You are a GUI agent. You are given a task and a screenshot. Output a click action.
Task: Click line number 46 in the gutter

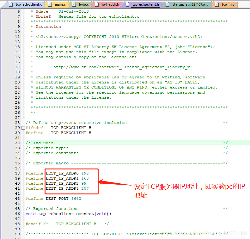[17, 214]
